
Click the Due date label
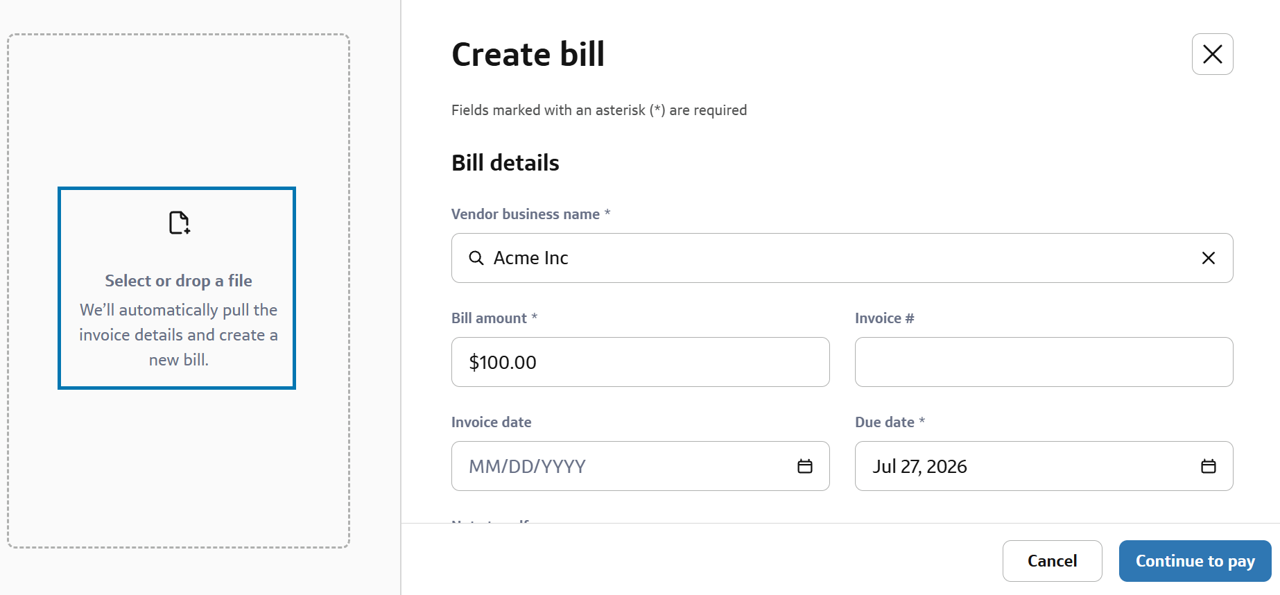pyautogui.click(x=885, y=422)
